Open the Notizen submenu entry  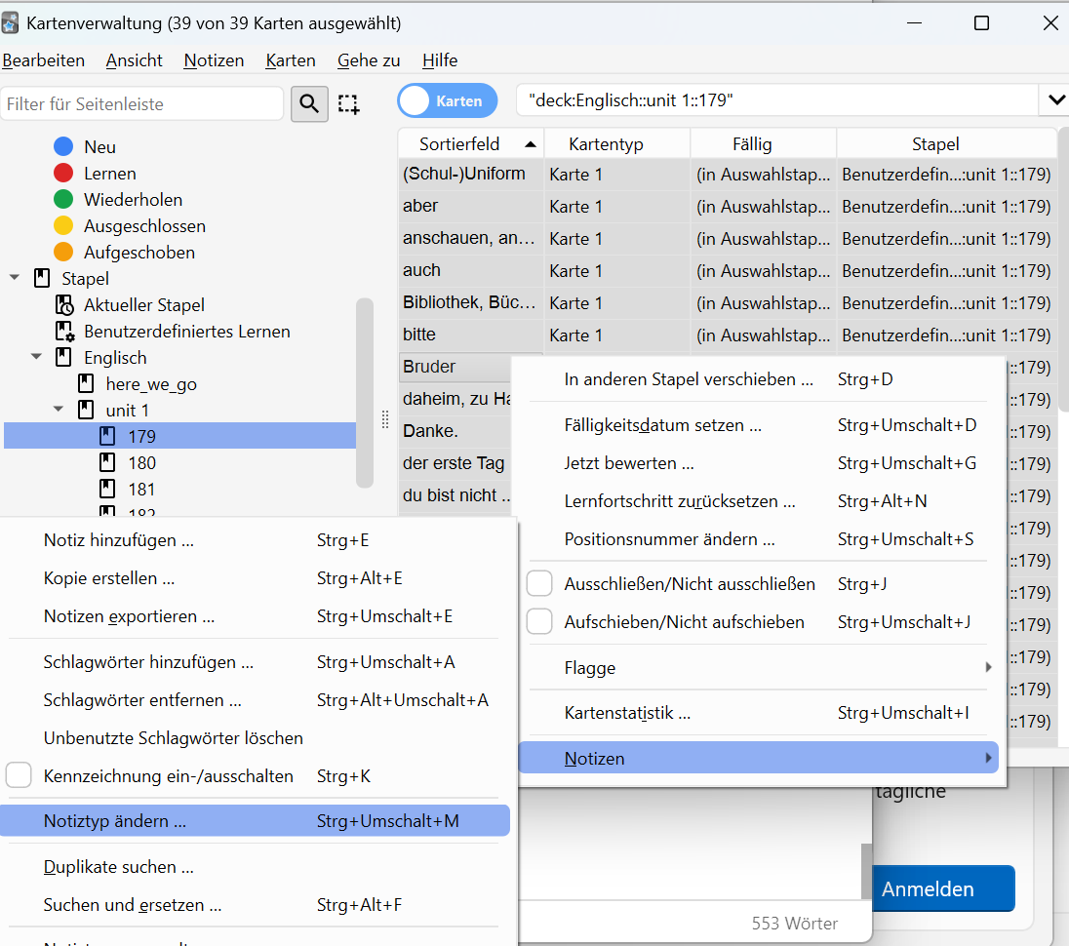(x=758, y=758)
